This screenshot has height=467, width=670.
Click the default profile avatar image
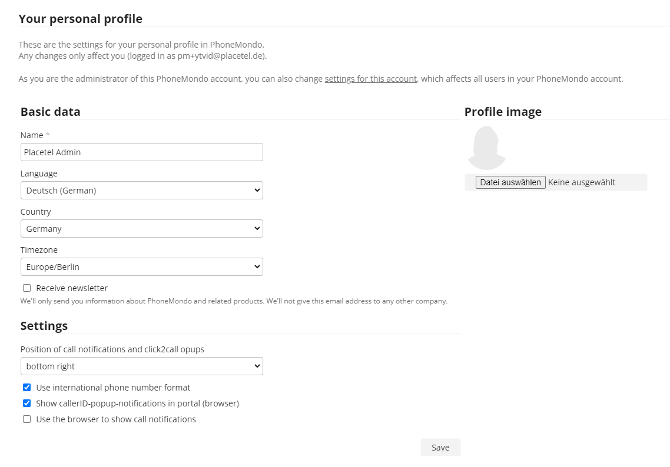[x=487, y=148]
